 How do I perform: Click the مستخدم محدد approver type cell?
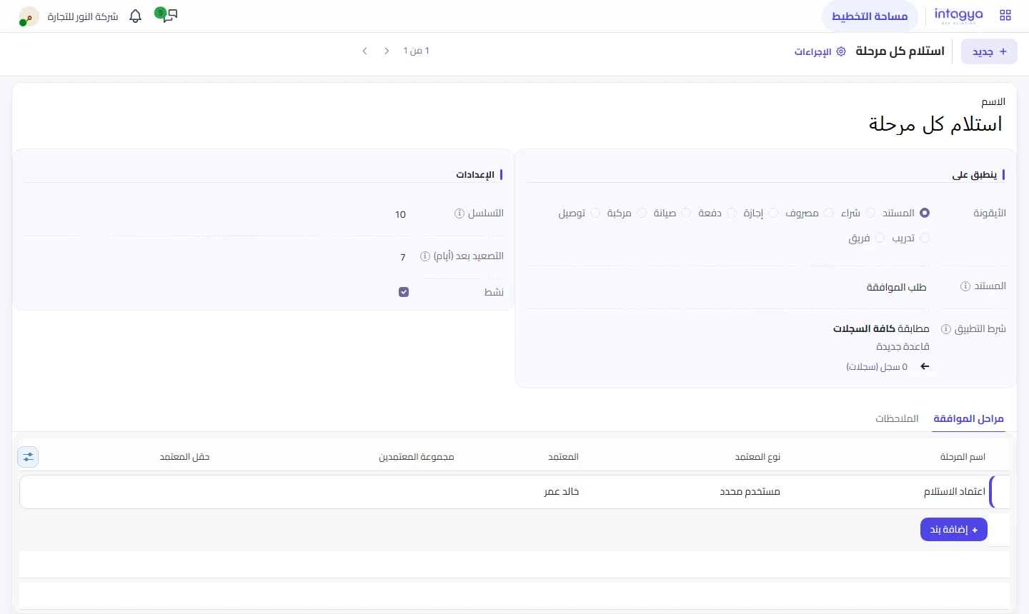[750, 492]
